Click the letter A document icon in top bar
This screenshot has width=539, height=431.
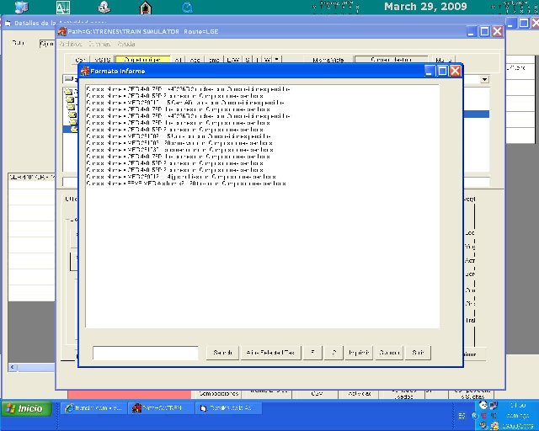(x=62, y=8)
